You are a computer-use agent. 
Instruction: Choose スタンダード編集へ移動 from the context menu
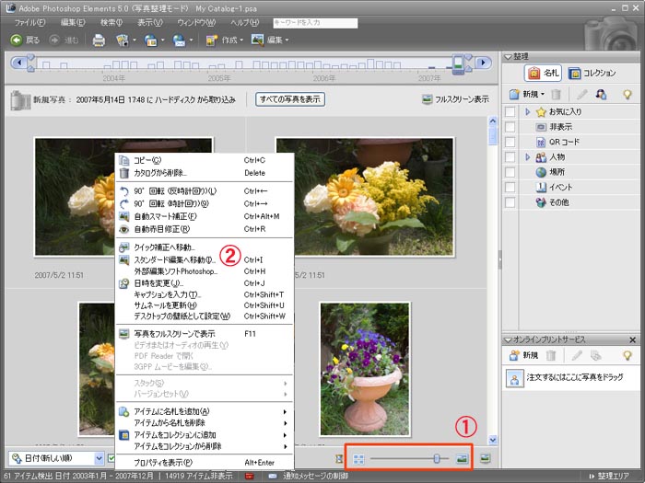click(204, 260)
